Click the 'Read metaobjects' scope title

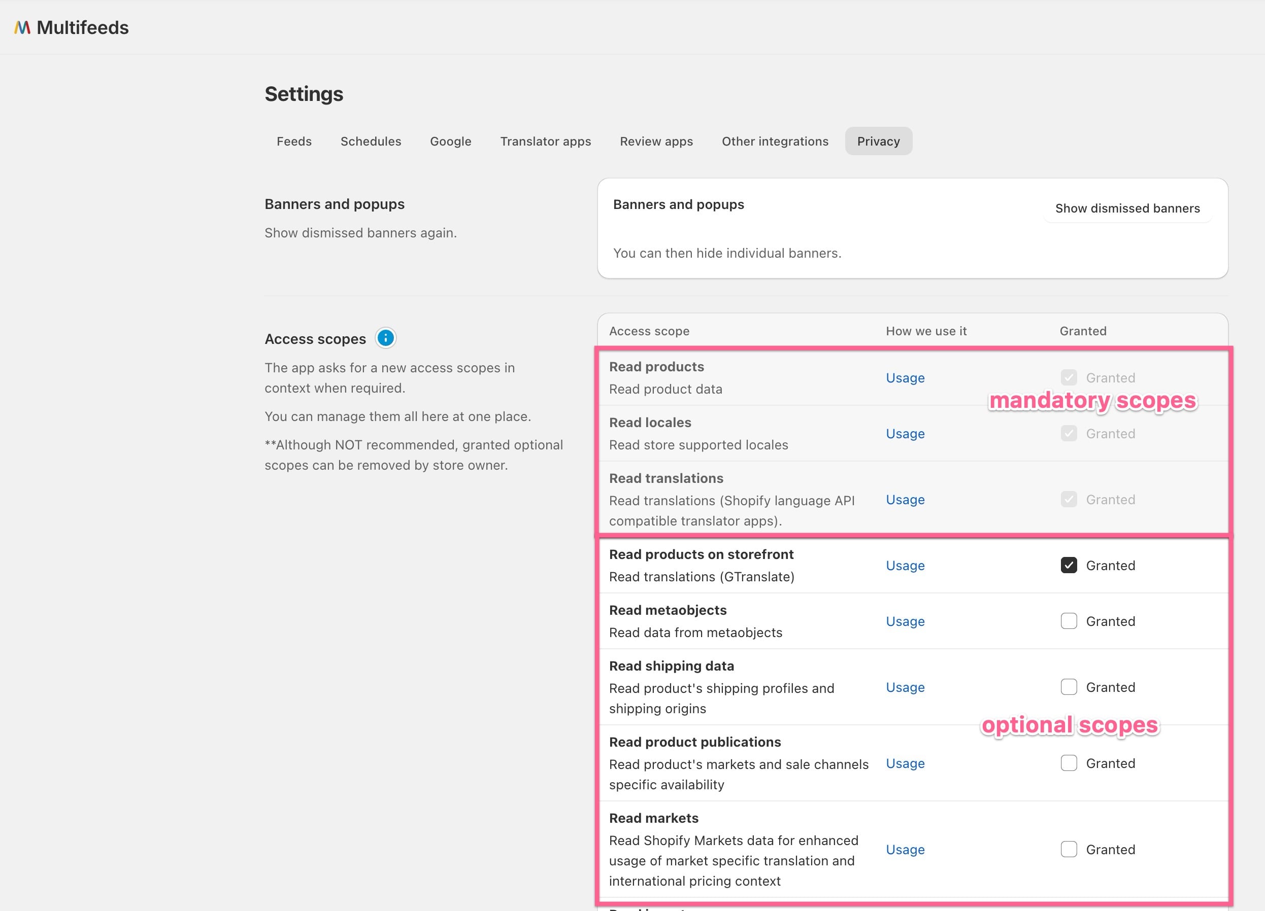pyautogui.click(x=668, y=610)
